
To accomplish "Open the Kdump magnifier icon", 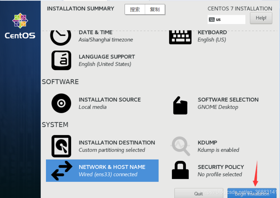I will [x=181, y=146].
